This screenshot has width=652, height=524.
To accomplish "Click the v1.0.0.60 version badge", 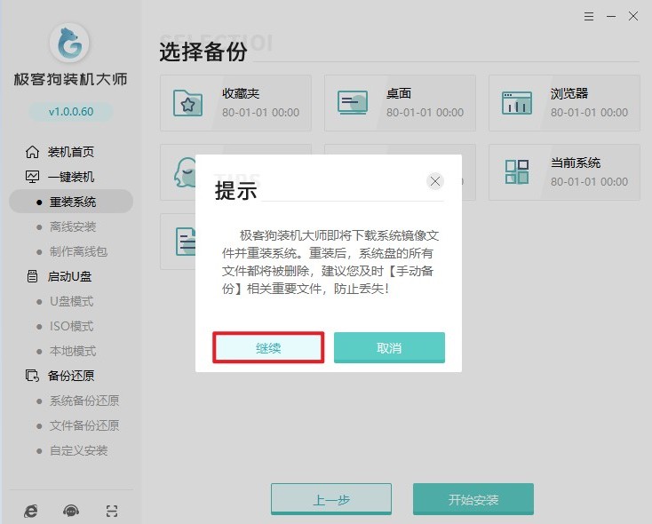I will pos(71,111).
